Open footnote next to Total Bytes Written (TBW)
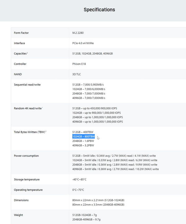The image size is (186, 224). [46, 131]
